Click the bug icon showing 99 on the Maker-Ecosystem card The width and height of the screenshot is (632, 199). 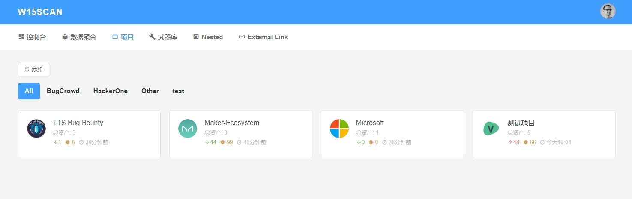pyautogui.click(x=222, y=143)
